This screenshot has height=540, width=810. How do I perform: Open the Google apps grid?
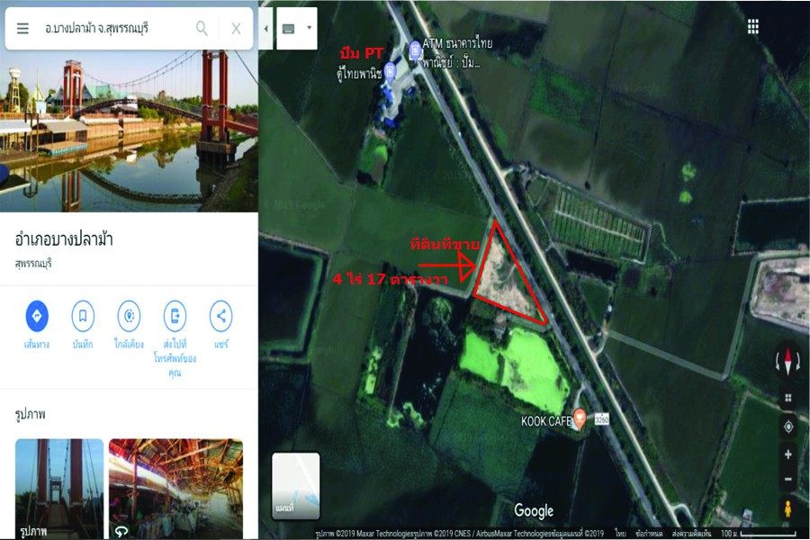pos(753,26)
